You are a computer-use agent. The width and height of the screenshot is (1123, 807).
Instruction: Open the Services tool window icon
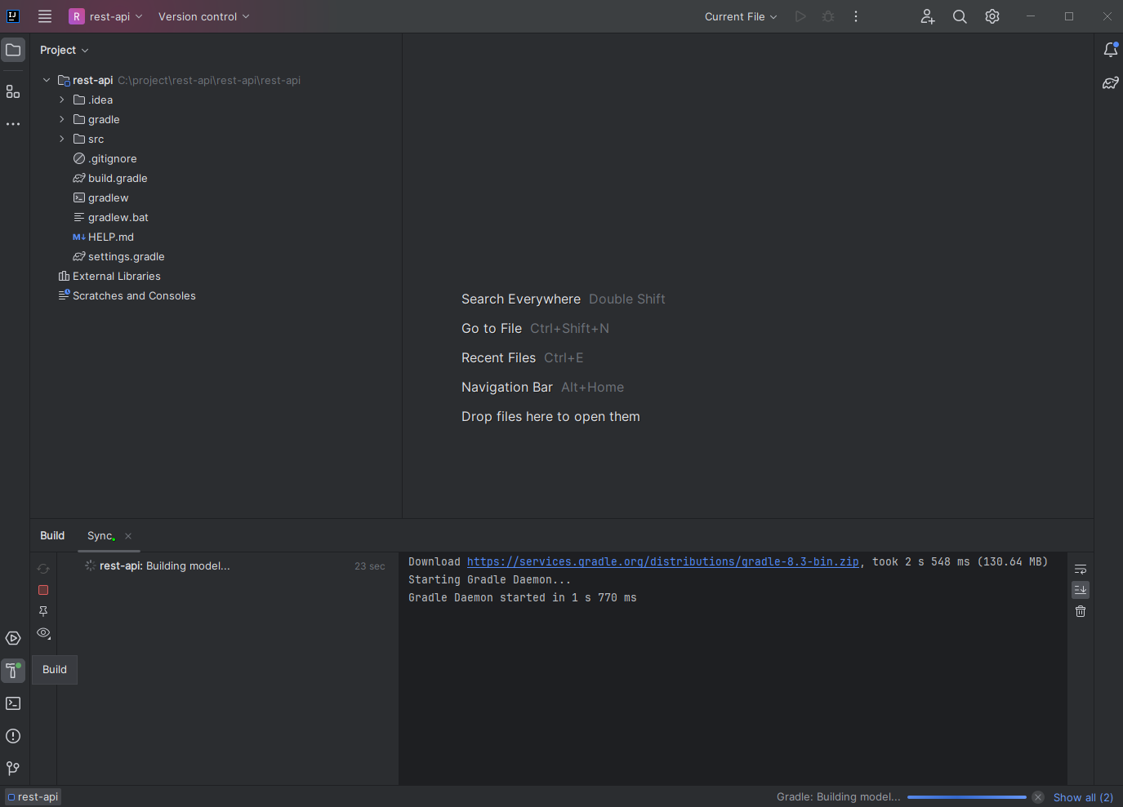(x=13, y=638)
